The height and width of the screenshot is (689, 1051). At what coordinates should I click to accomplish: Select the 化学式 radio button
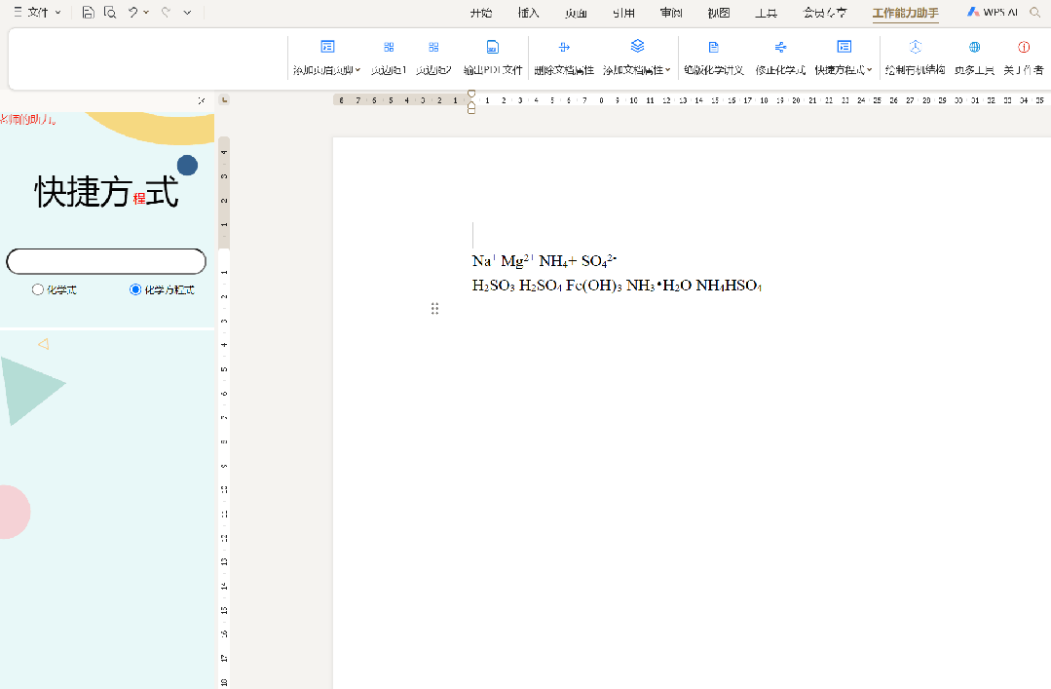click(38, 289)
